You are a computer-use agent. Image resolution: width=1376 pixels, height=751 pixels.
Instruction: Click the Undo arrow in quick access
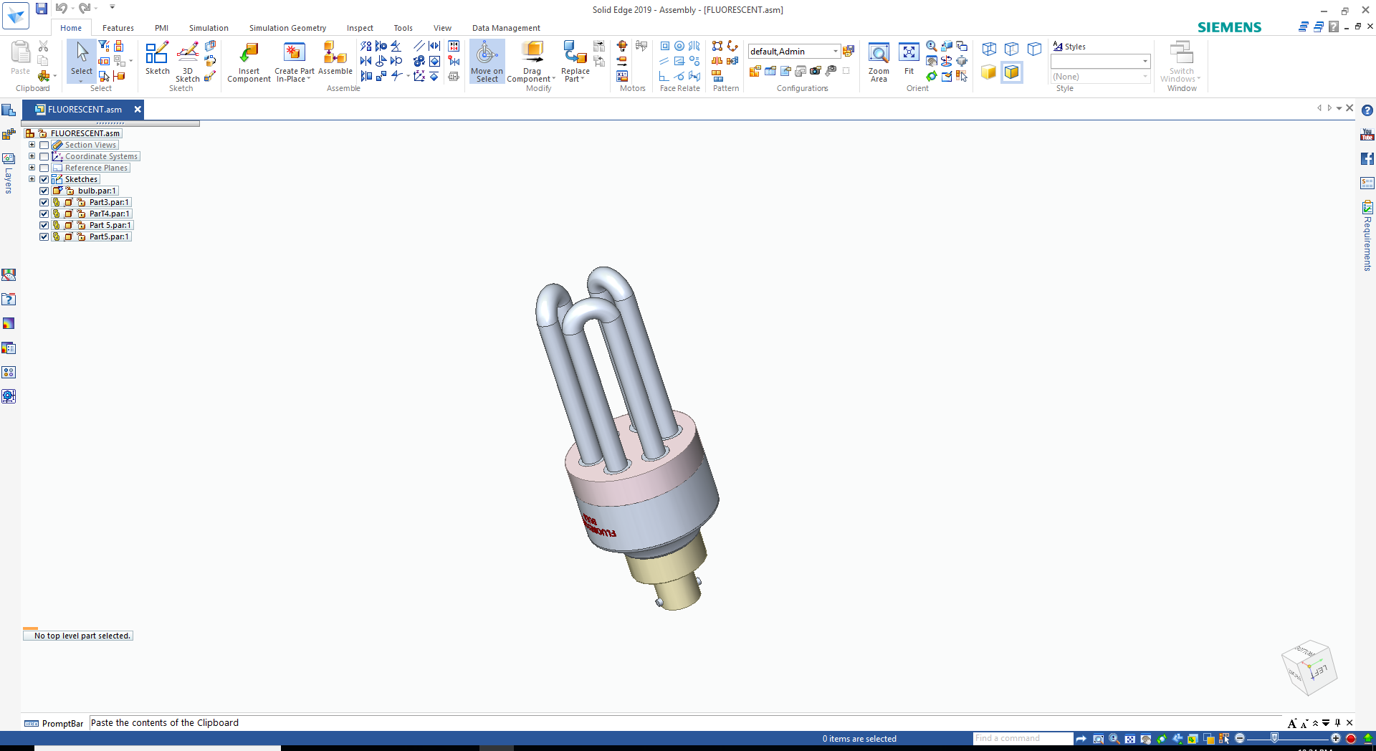coord(62,9)
